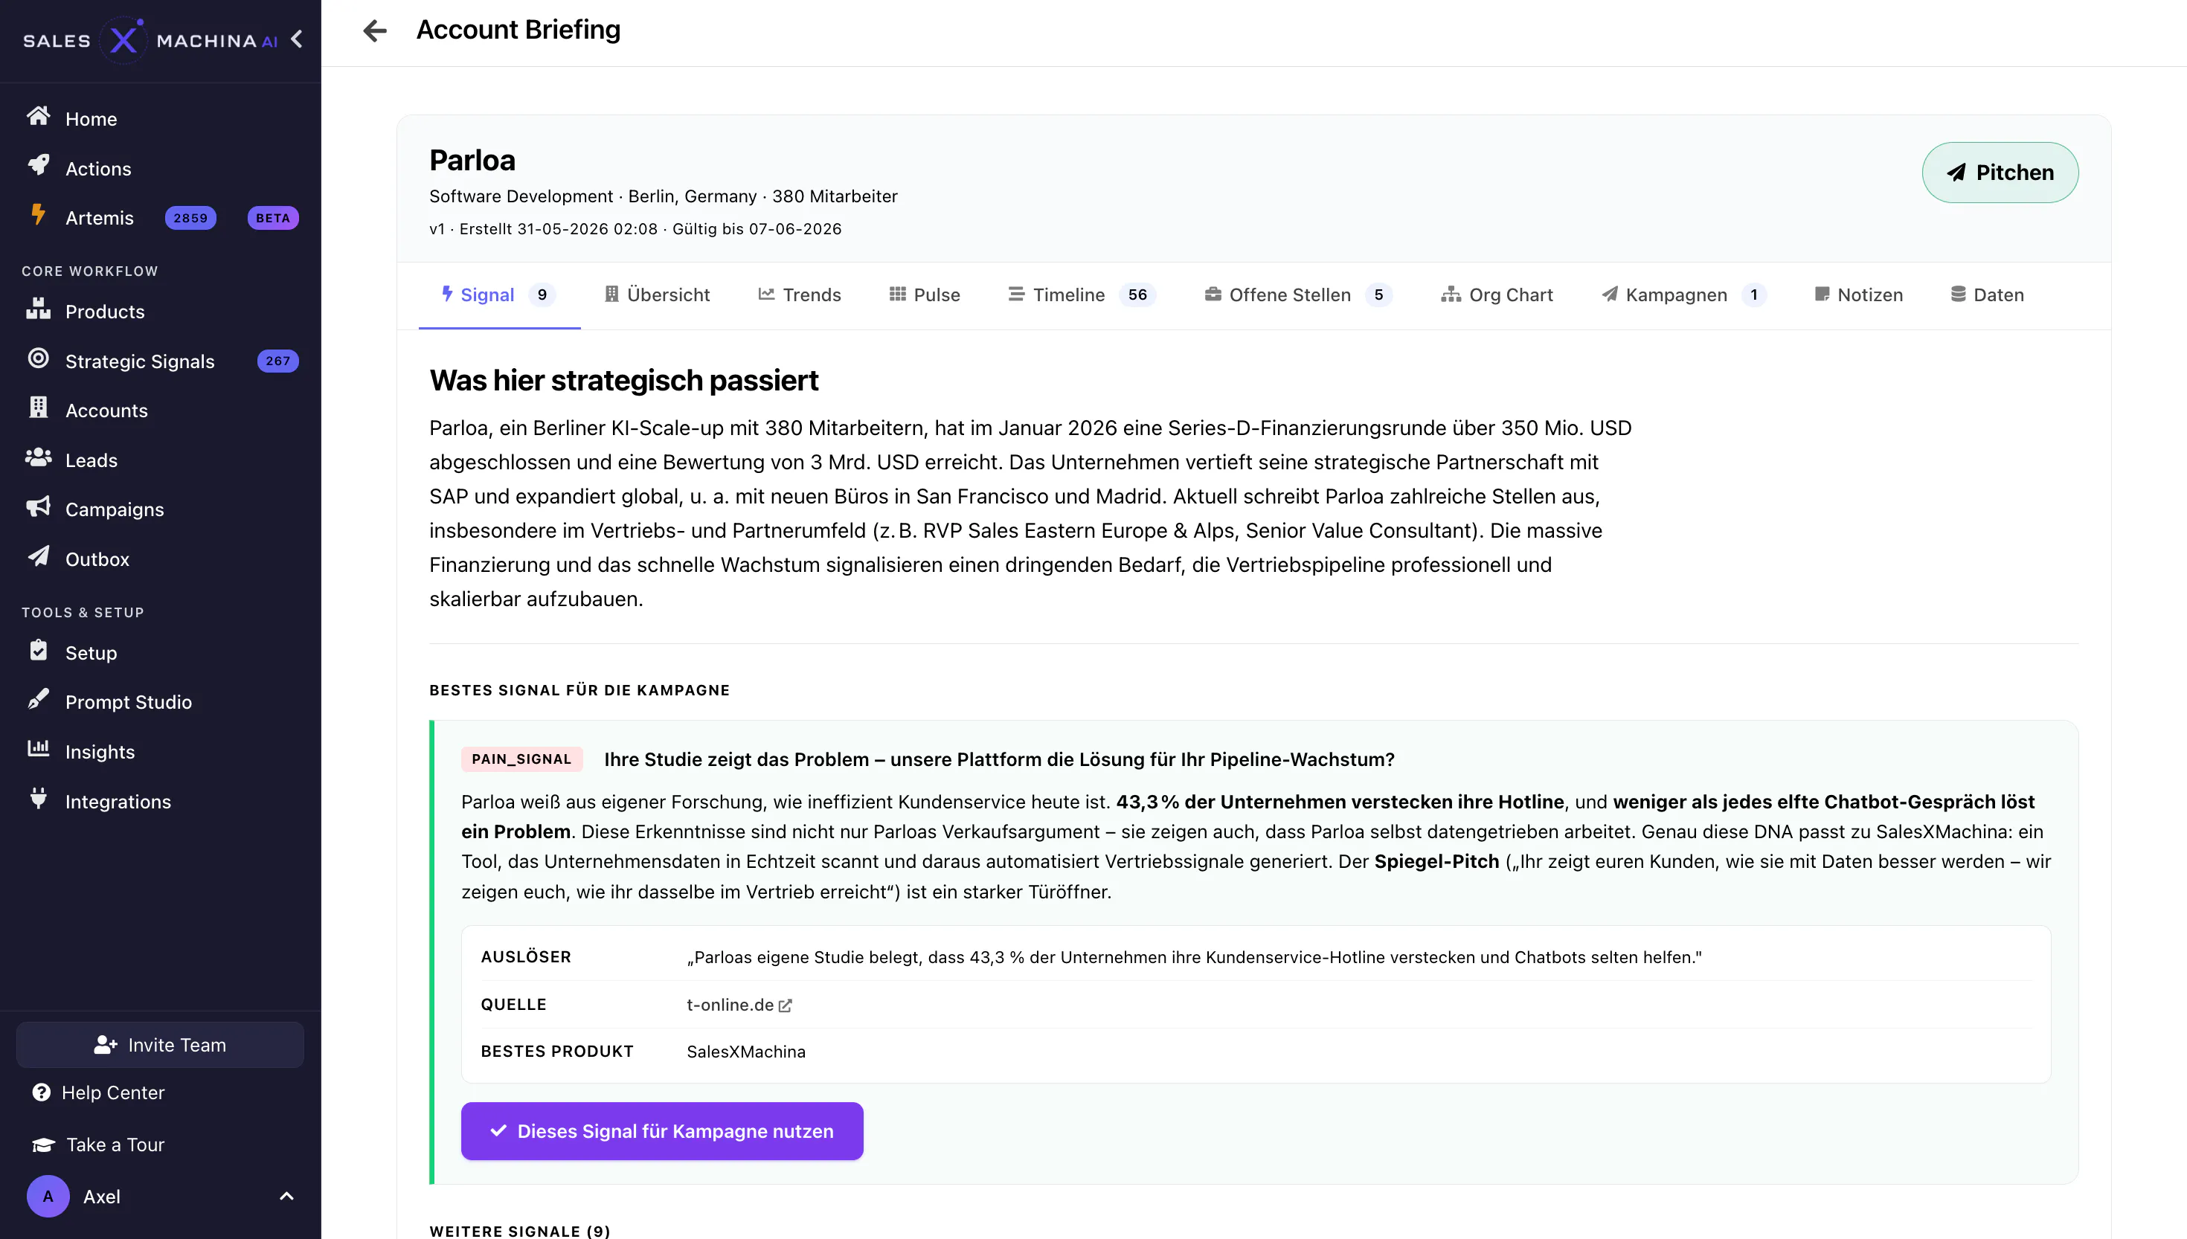Open the Home page via its house icon
This screenshot has height=1239, width=2187.
(x=38, y=116)
